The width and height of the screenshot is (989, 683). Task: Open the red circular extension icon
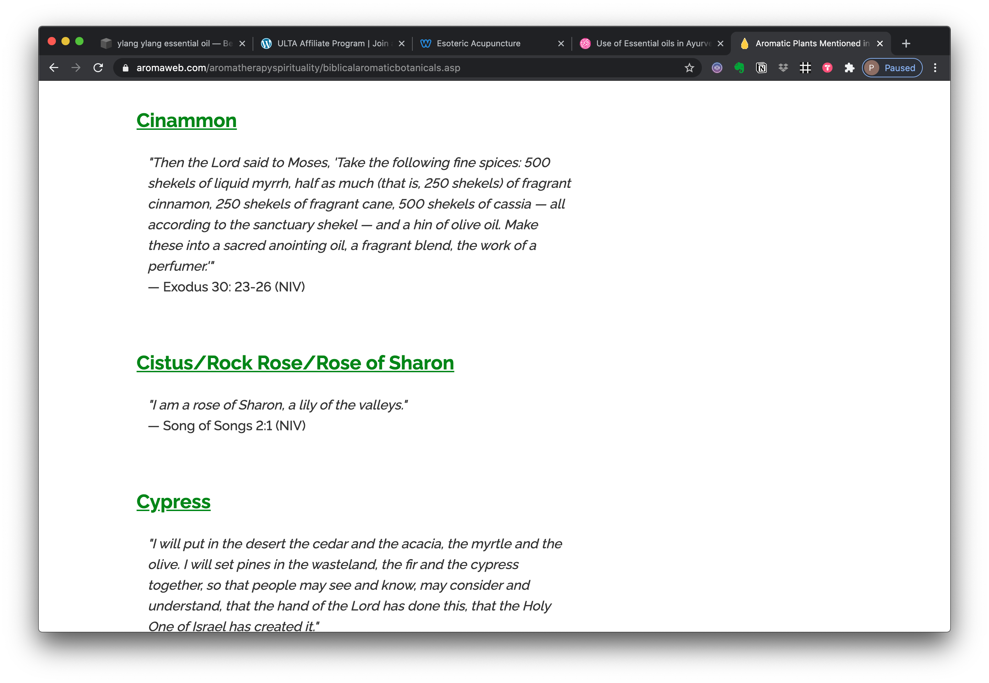point(828,68)
